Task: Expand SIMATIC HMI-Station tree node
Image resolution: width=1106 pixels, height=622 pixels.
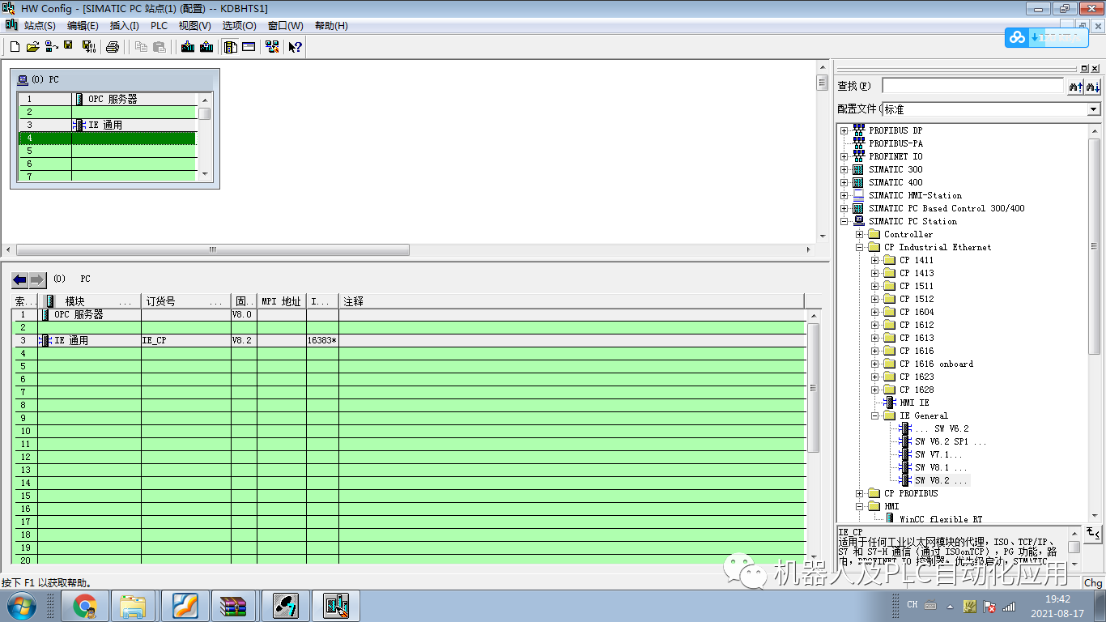Action: coord(844,195)
